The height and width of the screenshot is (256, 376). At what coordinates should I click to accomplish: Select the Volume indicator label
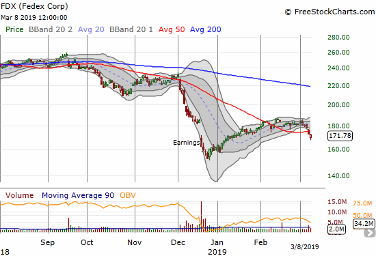click(x=19, y=195)
